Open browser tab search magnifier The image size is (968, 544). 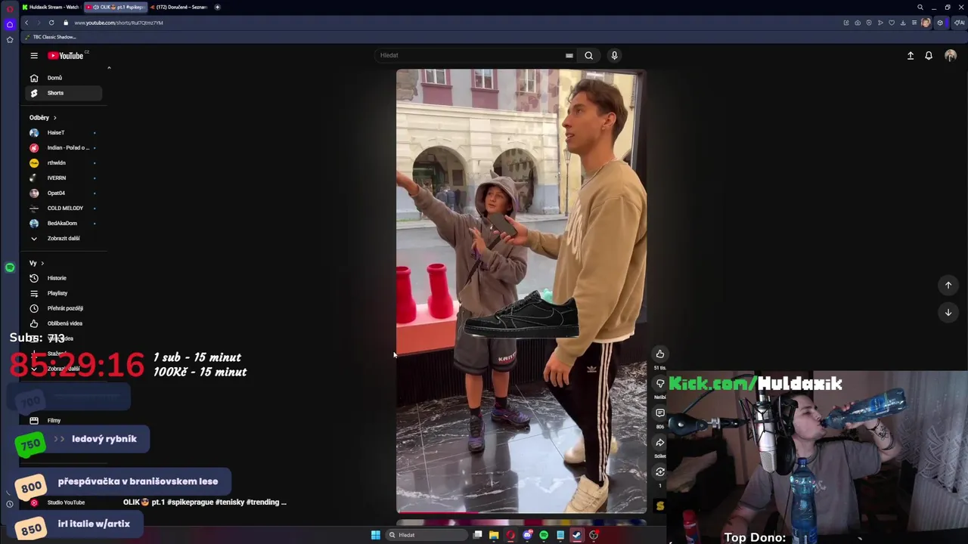pos(920,7)
